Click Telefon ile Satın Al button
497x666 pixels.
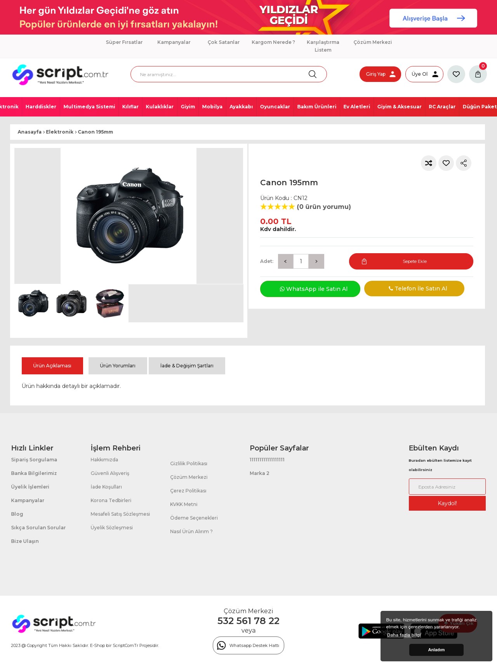pos(414,289)
